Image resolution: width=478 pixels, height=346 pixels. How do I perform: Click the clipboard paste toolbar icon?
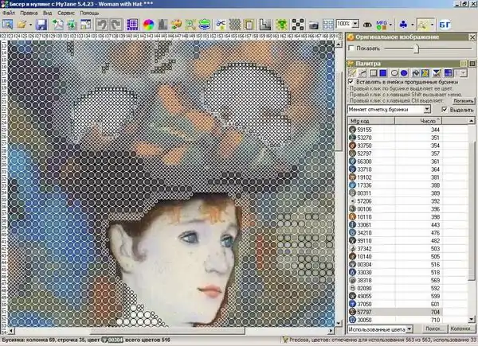coord(249,25)
